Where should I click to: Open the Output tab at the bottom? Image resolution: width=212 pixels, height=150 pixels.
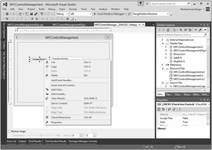coord(22,141)
